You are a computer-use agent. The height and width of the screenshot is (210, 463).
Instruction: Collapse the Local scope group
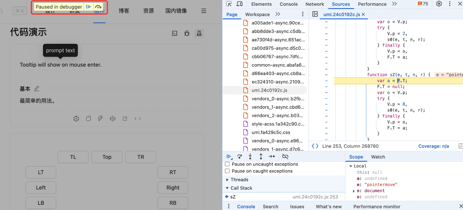pyautogui.click(x=358, y=166)
